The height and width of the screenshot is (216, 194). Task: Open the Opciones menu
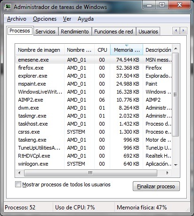tap(45, 19)
